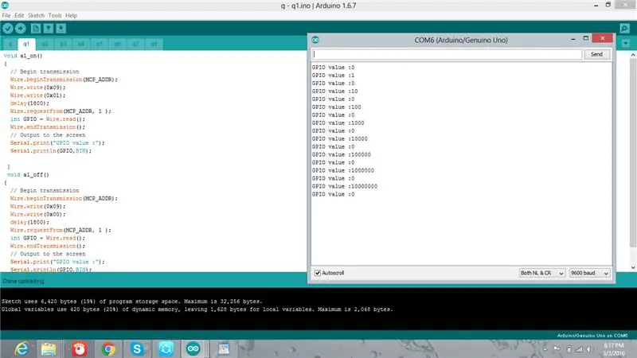Open the Both NL & CR line ending dropdown
The width and height of the screenshot is (637, 358).
[542, 273]
